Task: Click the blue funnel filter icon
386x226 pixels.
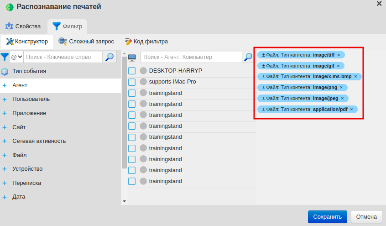Action: tap(5, 57)
